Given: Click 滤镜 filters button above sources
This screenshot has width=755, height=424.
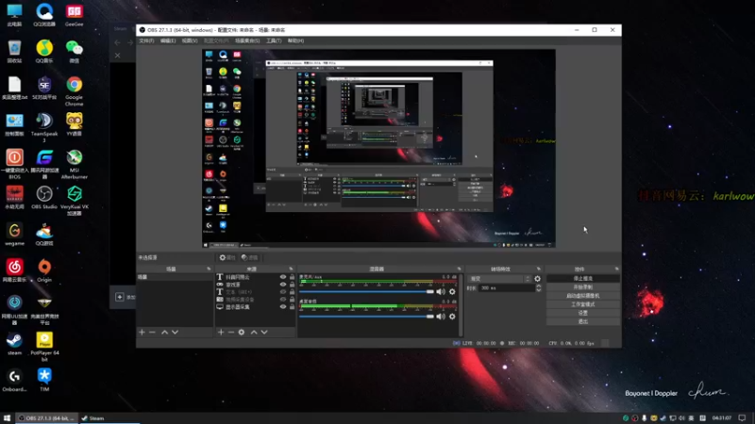Looking at the screenshot, I should point(250,257).
